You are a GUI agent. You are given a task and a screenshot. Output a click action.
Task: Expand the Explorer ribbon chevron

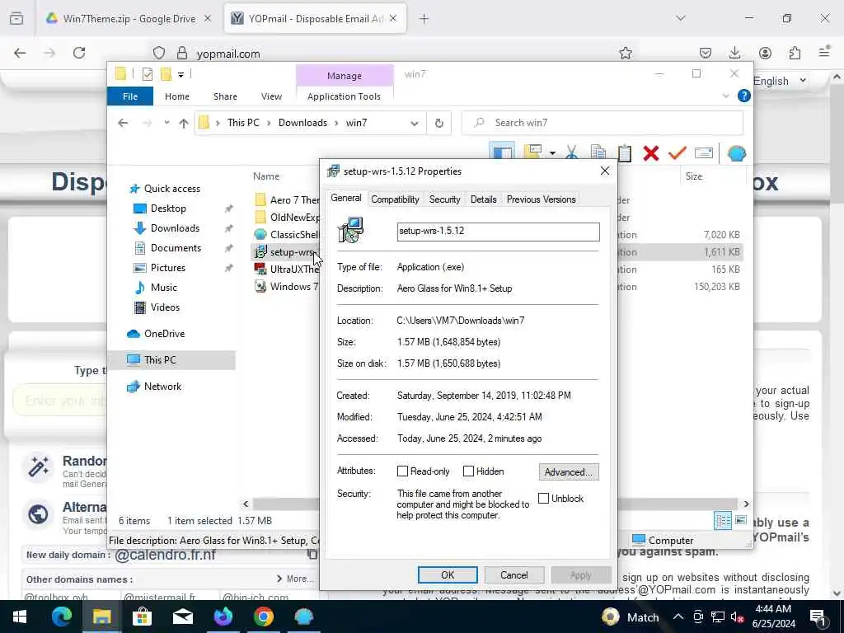pyautogui.click(x=725, y=96)
